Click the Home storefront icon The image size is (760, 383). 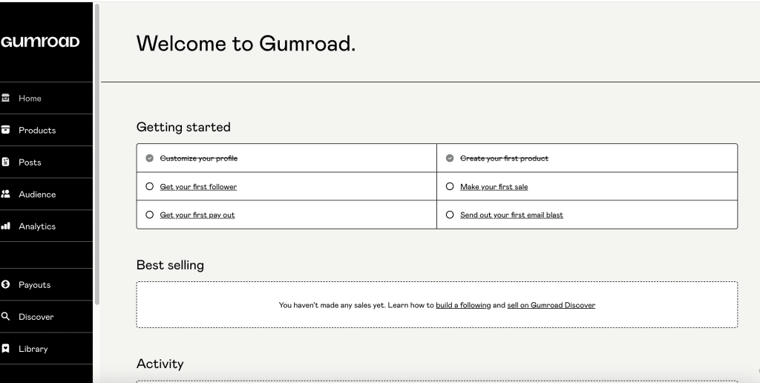coord(6,98)
